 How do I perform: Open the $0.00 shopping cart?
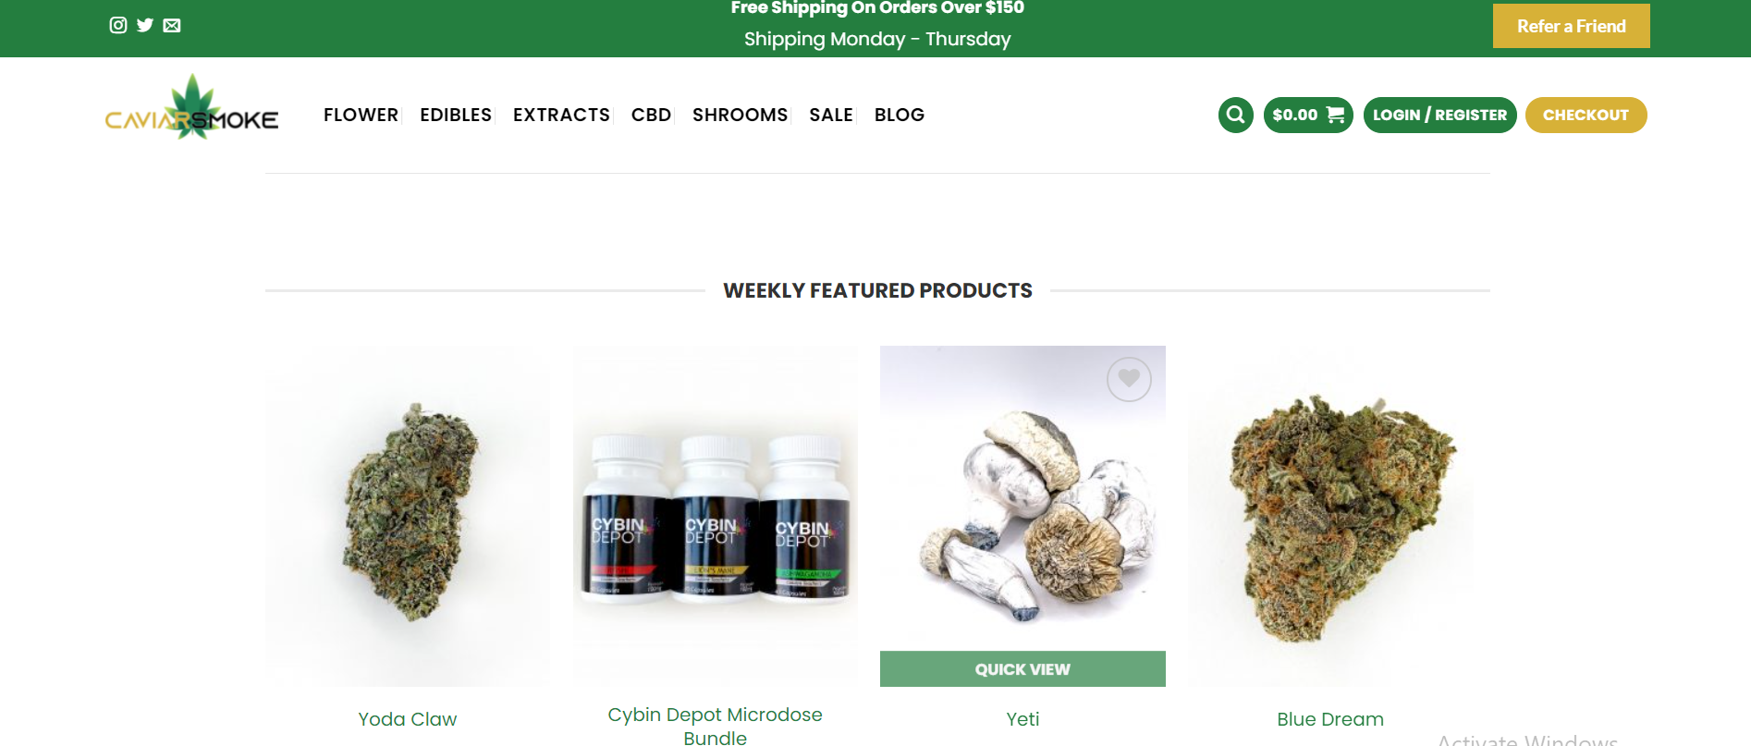coord(1308,115)
